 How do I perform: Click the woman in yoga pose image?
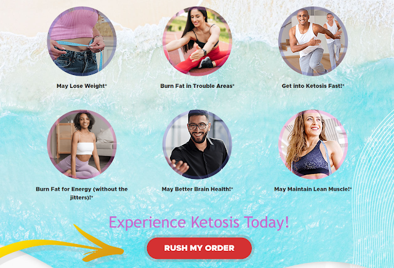point(82,144)
